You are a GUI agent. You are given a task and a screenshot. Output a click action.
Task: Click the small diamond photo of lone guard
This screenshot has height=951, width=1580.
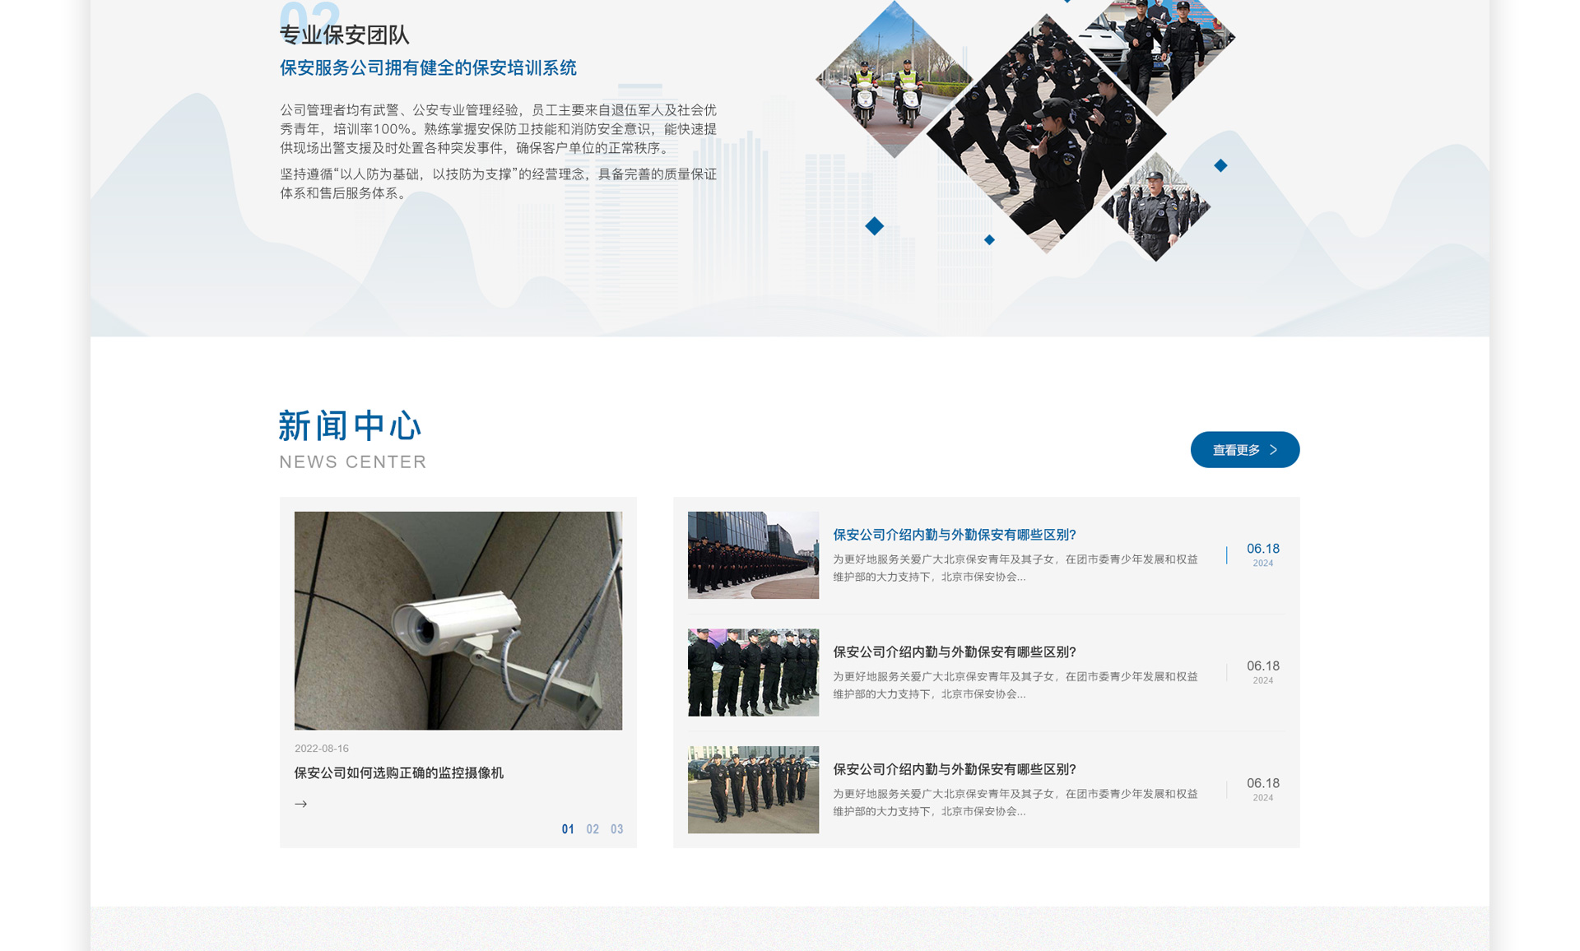pos(1156,207)
